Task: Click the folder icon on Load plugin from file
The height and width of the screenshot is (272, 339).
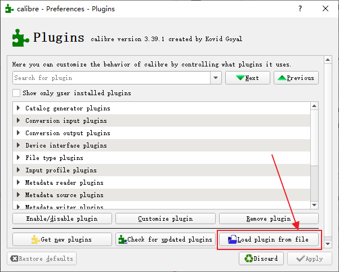Action: pyautogui.click(x=232, y=239)
